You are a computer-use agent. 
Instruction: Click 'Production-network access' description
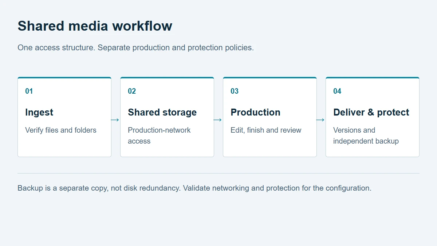click(x=159, y=136)
